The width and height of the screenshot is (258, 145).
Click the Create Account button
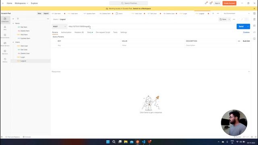point(229,3)
